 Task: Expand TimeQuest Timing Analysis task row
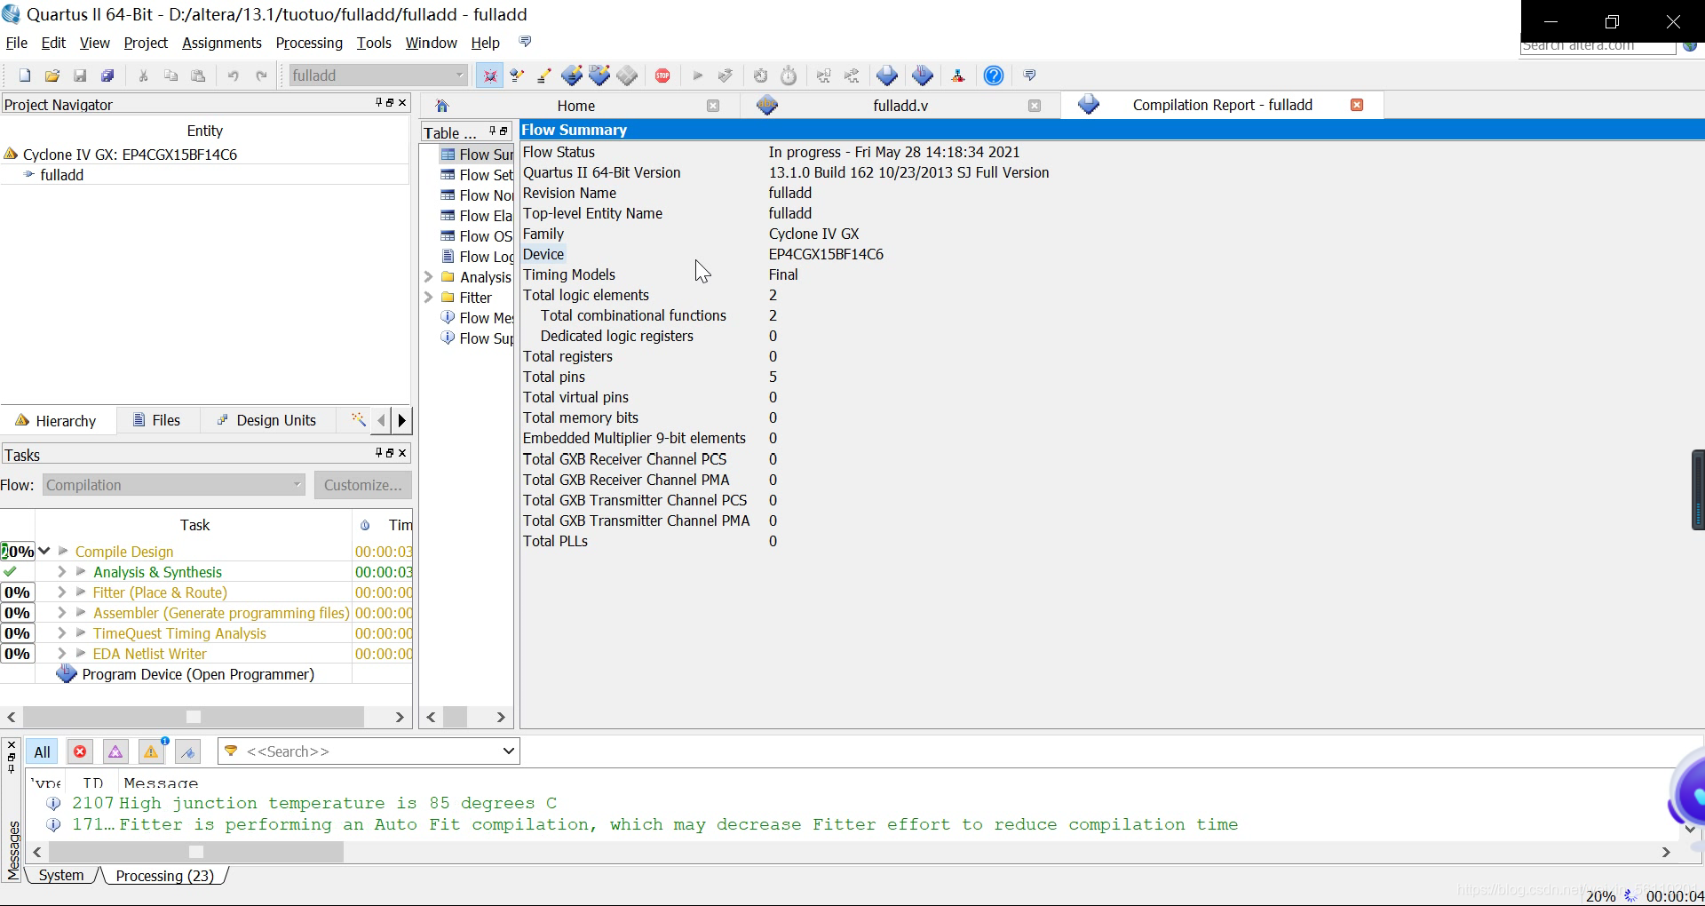(x=61, y=633)
